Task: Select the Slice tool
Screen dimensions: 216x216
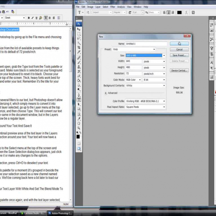Action: pyautogui.click(x=79, y=52)
